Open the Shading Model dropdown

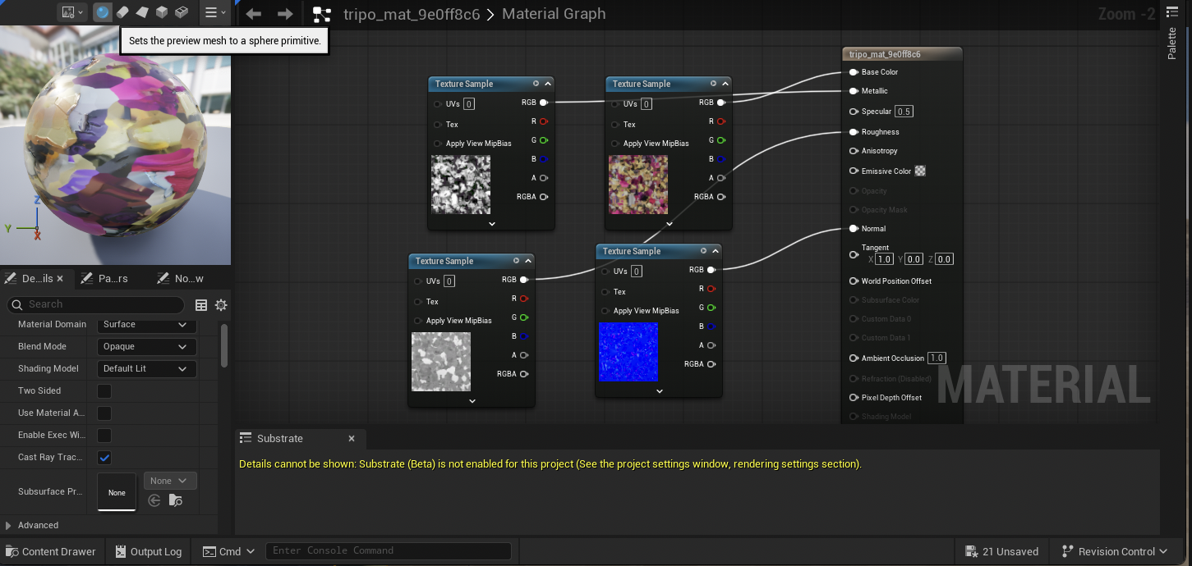tap(147, 369)
